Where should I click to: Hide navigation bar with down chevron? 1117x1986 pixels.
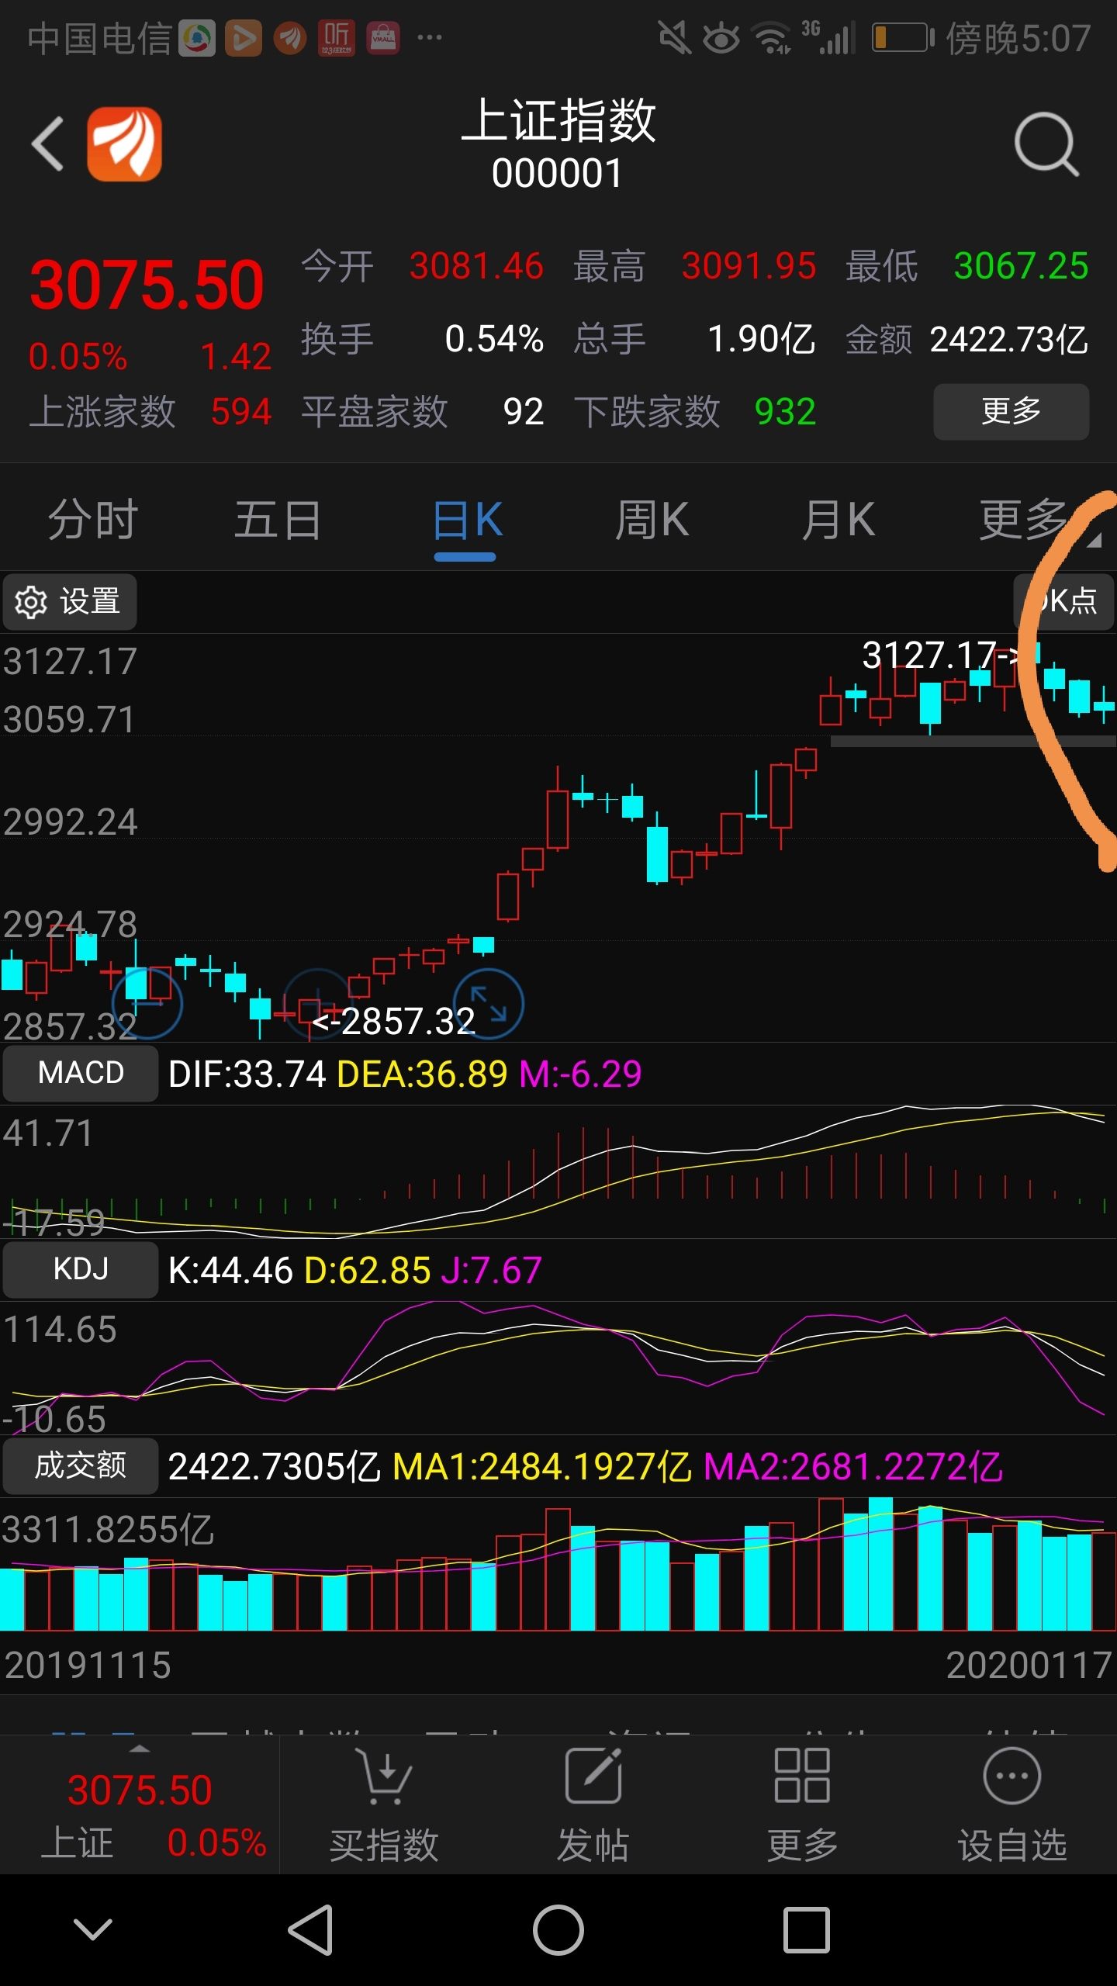click(93, 1929)
